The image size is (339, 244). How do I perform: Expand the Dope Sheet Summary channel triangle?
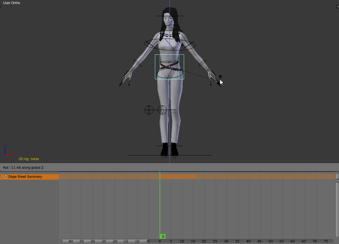1,176
